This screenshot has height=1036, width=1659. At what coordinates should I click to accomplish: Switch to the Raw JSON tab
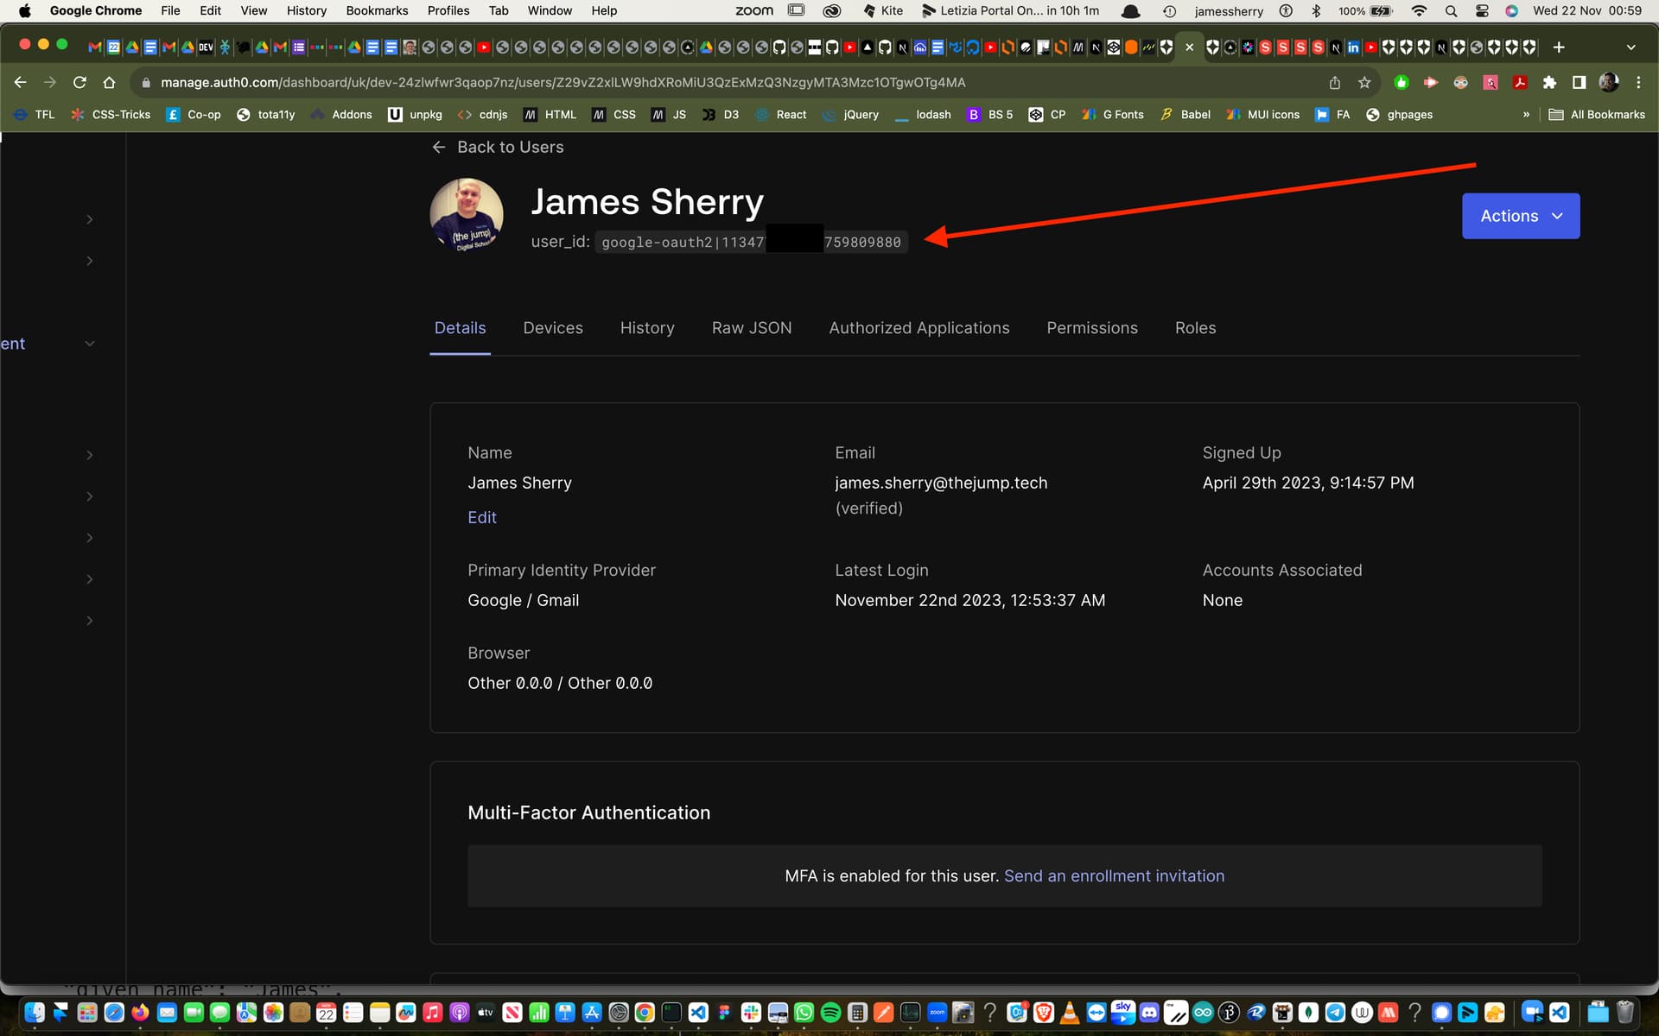click(751, 328)
